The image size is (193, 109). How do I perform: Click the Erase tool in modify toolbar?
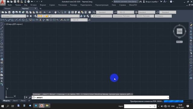(x=191, y=25)
